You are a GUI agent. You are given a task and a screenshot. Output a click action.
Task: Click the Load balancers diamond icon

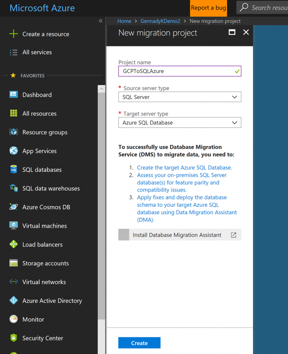coord(13,244)
